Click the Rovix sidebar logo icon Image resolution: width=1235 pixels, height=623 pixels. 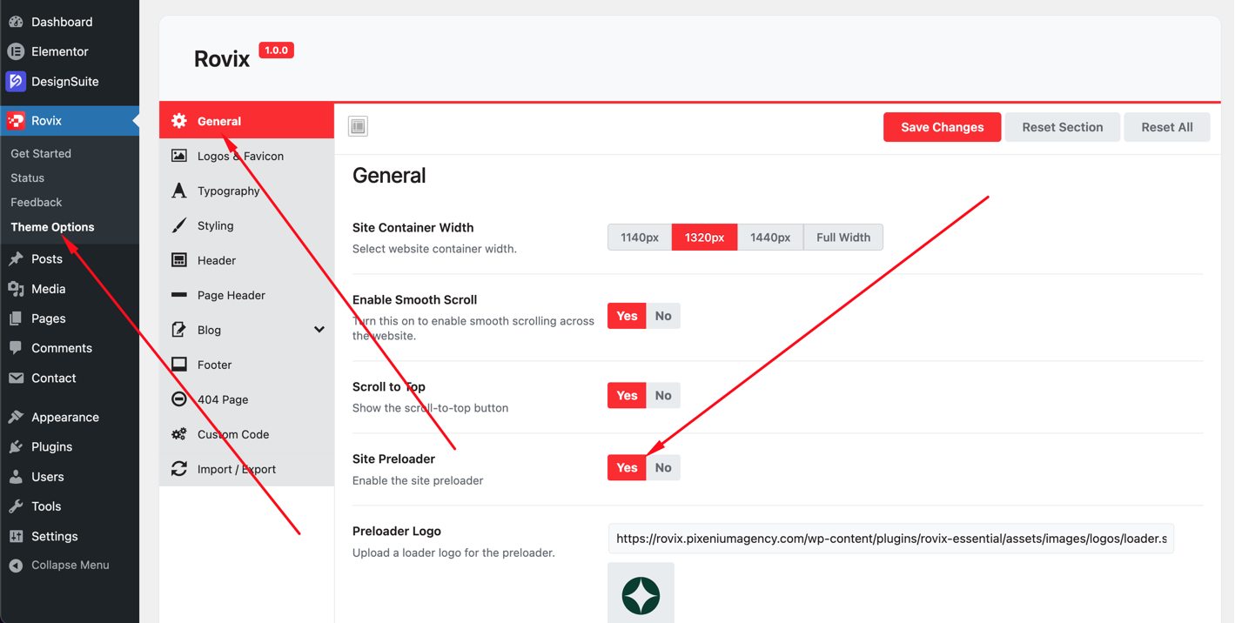(x=16, y=120)
